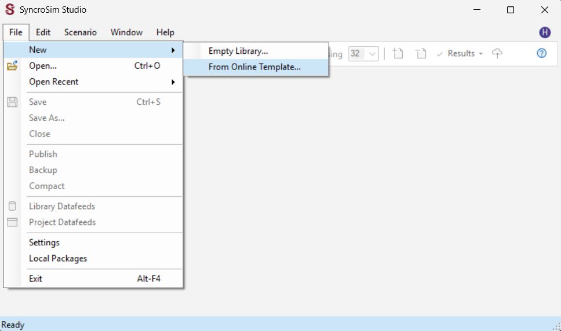This screenshot has height=331, width=561.
Task: Click the Open... menu item
Action: pos(43,66)
